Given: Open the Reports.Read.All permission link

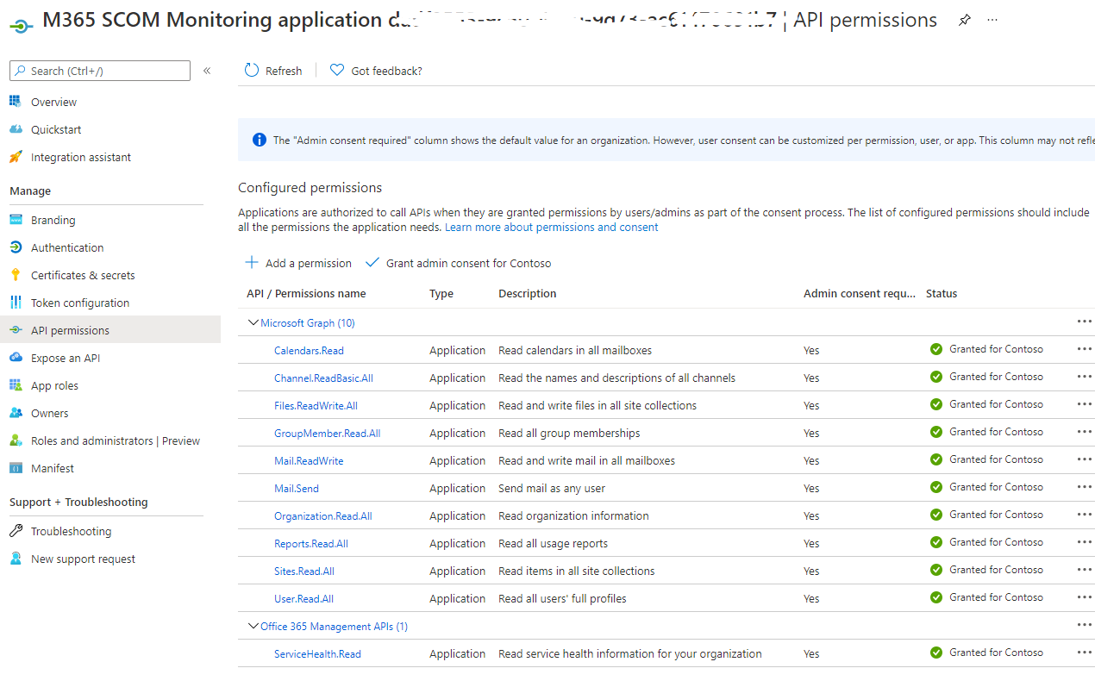Looking at the screenshot, I should click(311, 544).
